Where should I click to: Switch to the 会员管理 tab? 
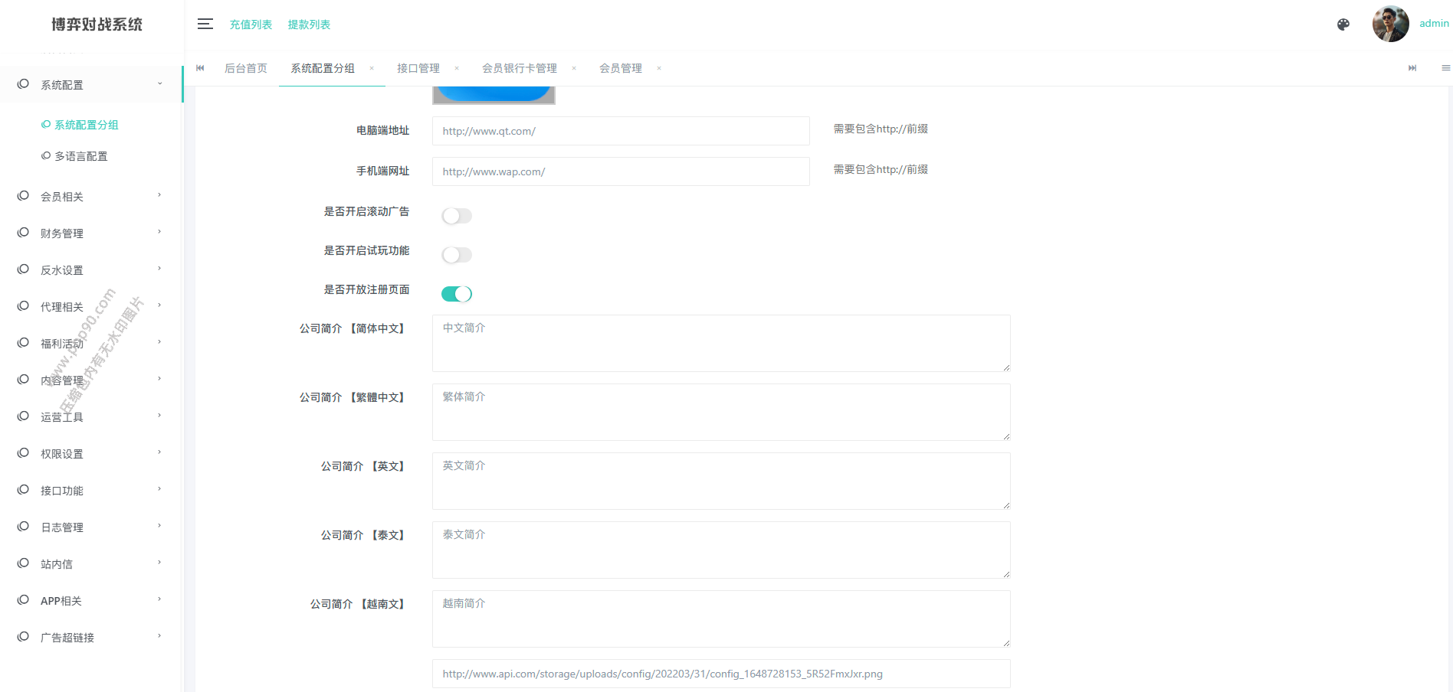coord(620,68)
